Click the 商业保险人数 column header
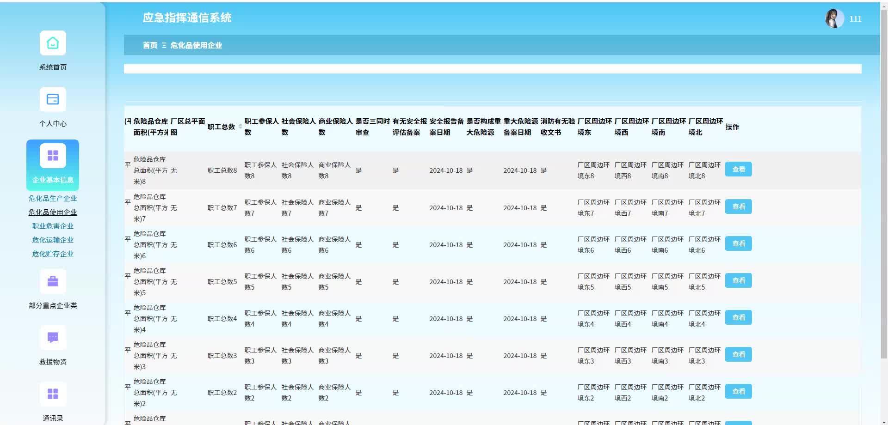 point(336,127)
